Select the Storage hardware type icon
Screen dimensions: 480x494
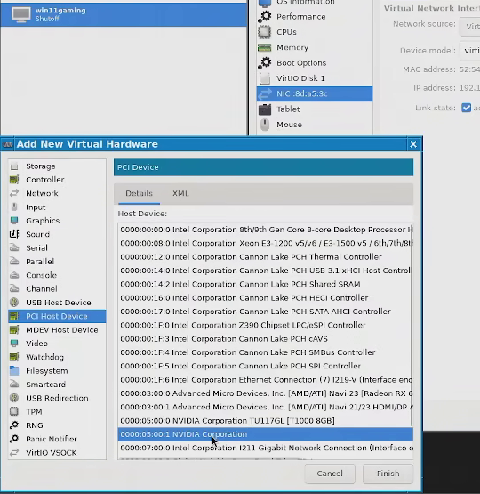[14, 166]
